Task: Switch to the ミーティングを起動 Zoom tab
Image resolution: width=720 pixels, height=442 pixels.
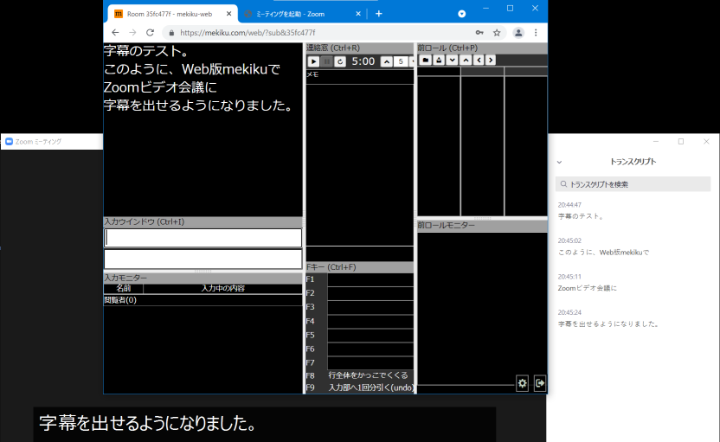Action: click(290, 14)
